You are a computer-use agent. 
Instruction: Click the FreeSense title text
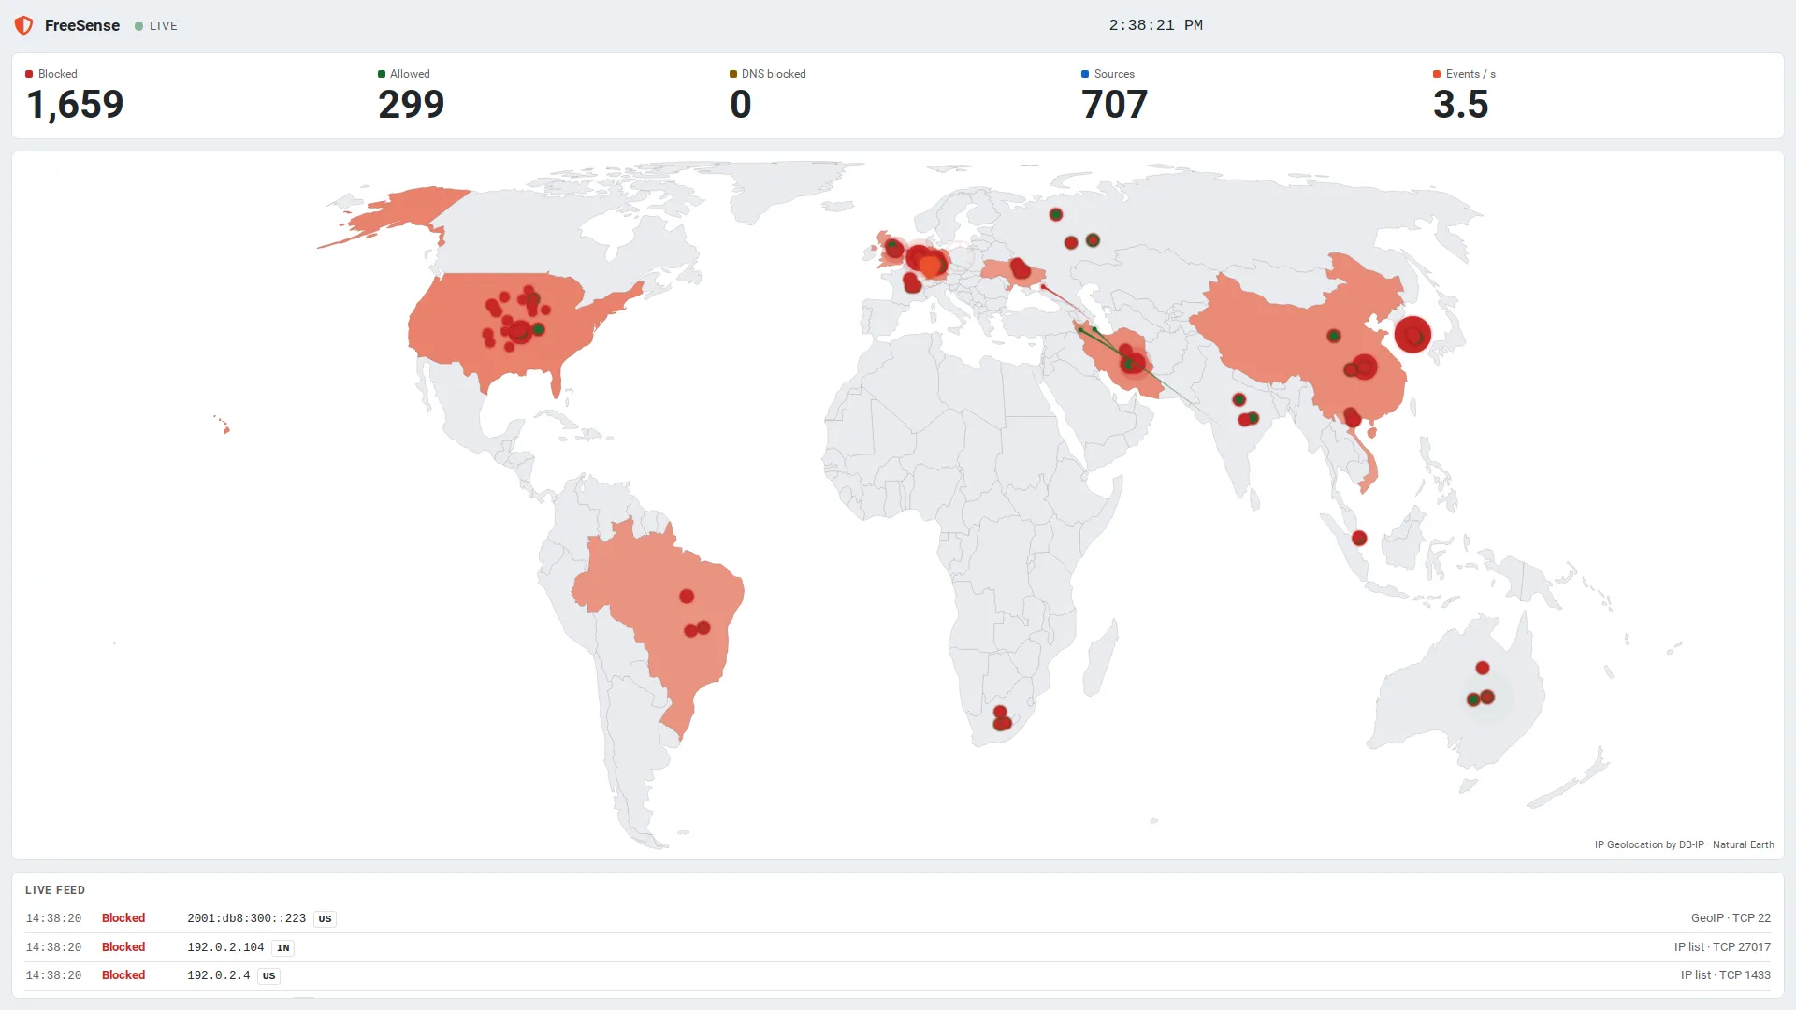[82, 25]
